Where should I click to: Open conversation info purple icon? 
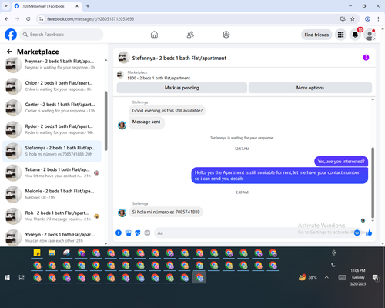(x=366, y=58)
